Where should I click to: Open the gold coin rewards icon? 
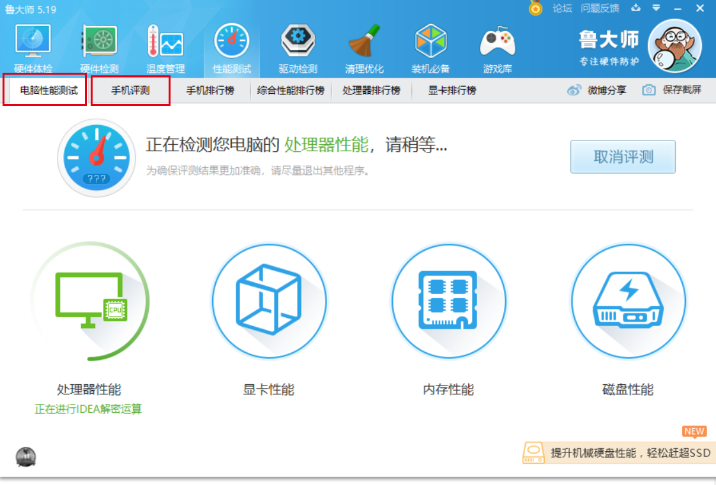pyautogui.click(x=535, y=8)
